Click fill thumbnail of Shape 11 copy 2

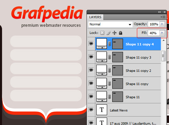[101, 70]
